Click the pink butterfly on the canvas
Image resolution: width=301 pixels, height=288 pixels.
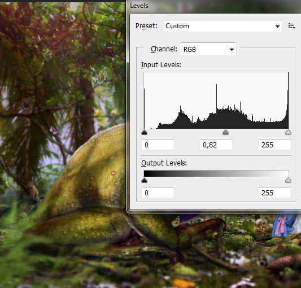point(54,130)
